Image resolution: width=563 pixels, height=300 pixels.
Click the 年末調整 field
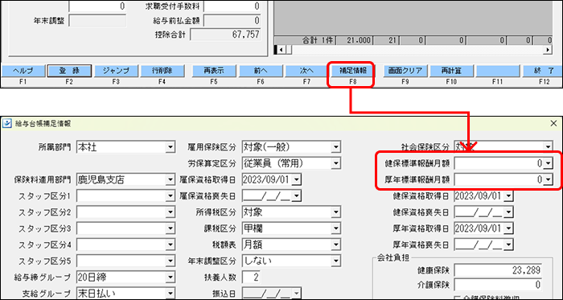(97, 21)
